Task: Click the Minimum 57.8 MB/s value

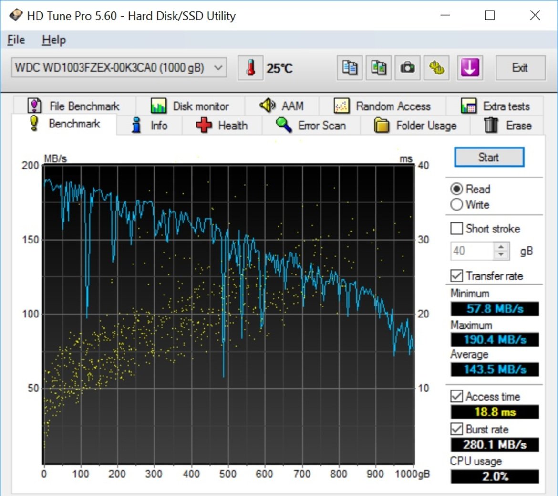Action: click(495, 308)
